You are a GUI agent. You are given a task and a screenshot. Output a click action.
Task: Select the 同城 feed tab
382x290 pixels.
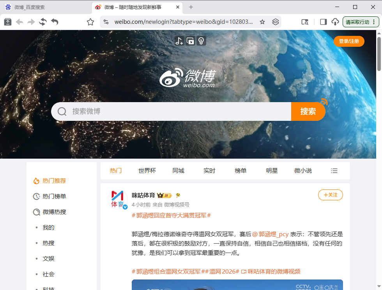[x=179, y=171]
